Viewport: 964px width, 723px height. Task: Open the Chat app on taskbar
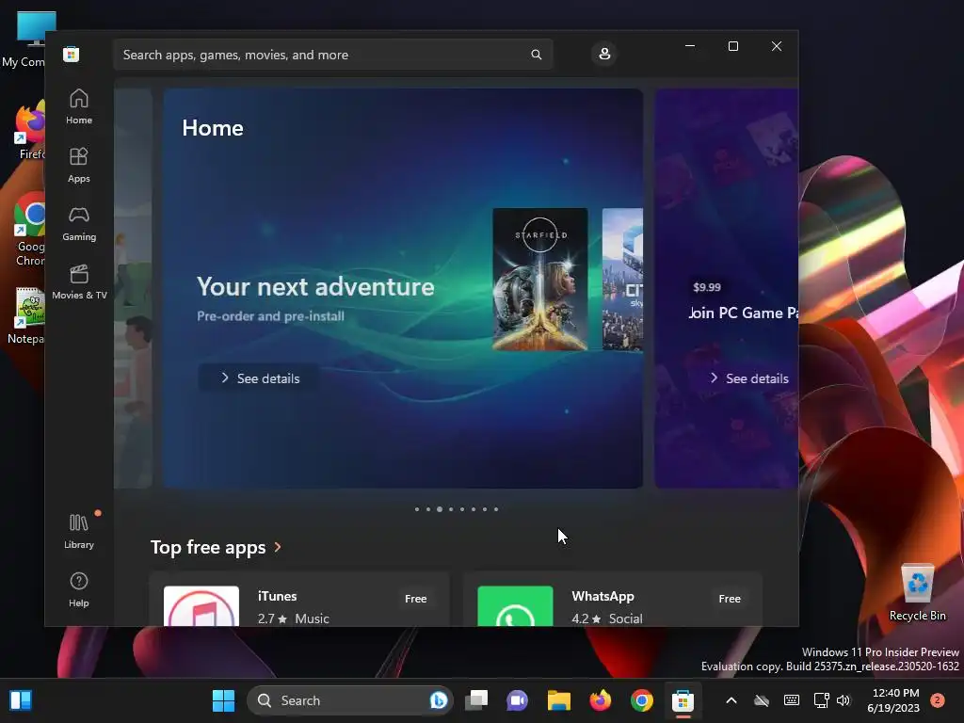[518, 700]
